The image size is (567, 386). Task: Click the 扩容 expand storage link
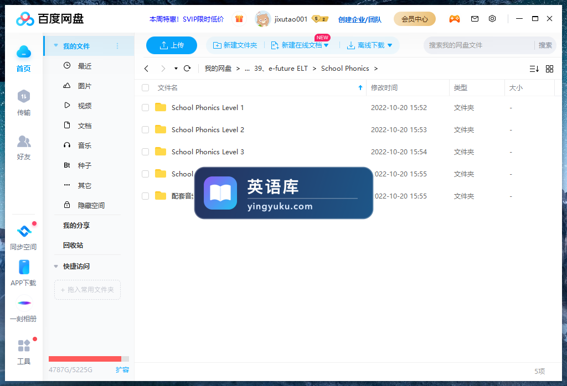coord(122,370)
